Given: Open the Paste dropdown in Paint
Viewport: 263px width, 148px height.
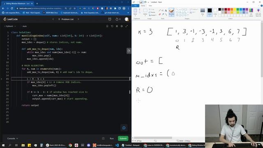Looking at the screenshot, I should 135,16.
